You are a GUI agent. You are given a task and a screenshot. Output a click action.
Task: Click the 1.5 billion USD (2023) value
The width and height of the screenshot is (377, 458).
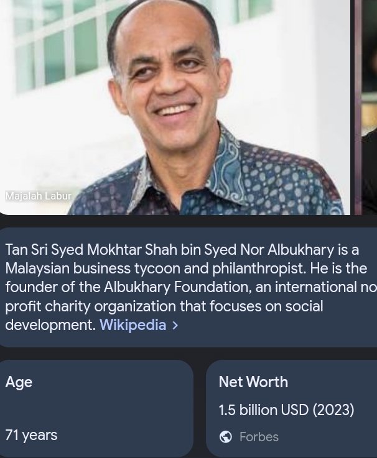pos(286,410)
